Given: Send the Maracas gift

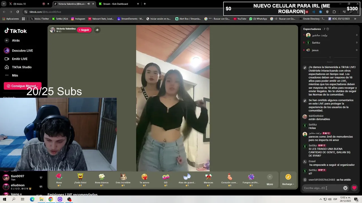Looking at the screenshot, I should click(x=208, y=180).
